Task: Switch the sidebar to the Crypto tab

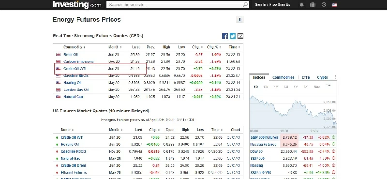Action: coord(322,77)
